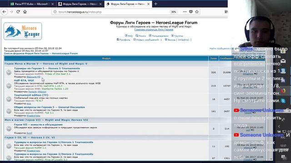Image resolution: width=291 pixels, height=163 pixels.
Task: Open Турниры и вопросы по Героям 1 forum
Action: pos(54,142)
